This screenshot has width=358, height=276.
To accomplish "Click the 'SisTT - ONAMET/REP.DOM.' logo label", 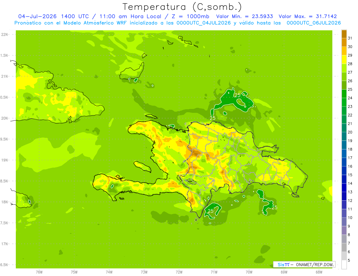I will pos(304,264).
